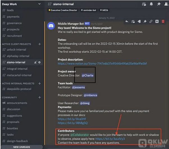169x149 pixels.
Task: Click the @dawg mention
Action: click(x=85, y=103)
